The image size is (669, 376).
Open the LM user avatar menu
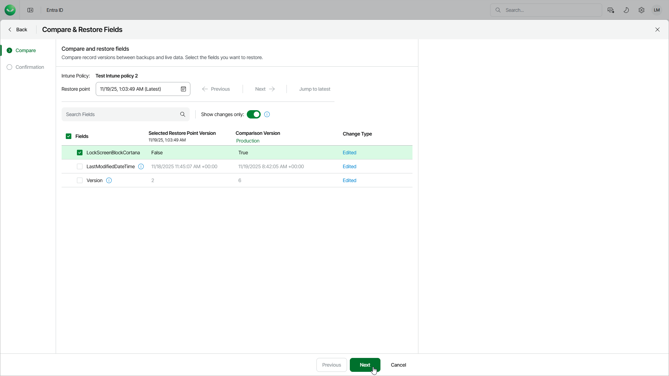pos(656,10)
